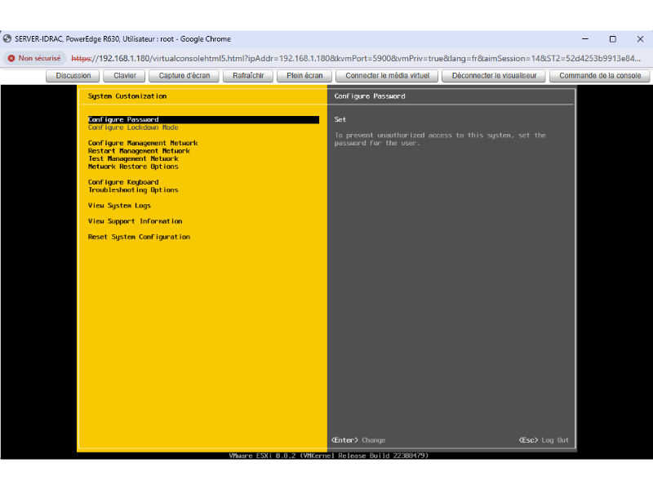Click the Non sécurisé warning badge
This screenshot has height=490, width=653.
click(33, 58)
